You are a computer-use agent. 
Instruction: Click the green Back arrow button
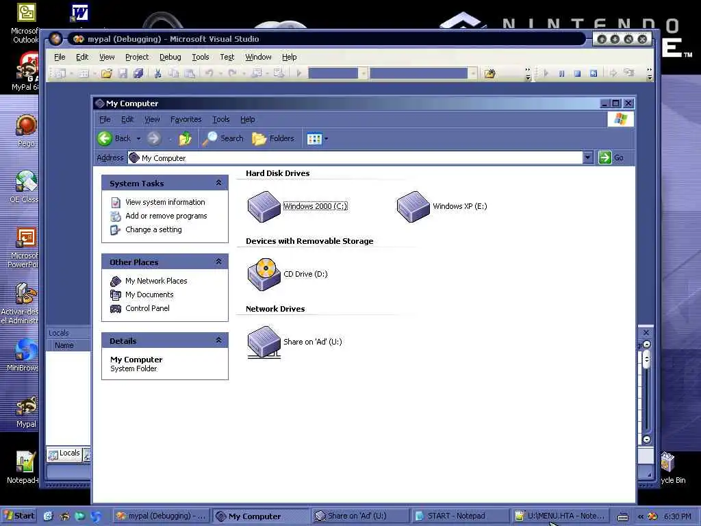click(x=105, y=138)
